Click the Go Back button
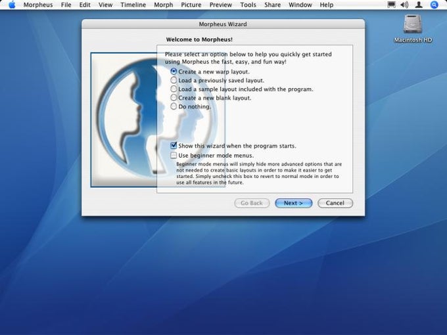The image size is (447, 335). click(252, 203)
